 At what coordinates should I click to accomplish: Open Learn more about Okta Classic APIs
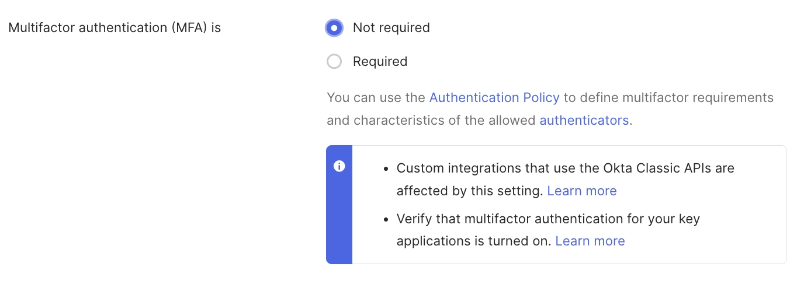pyautogui.click(x=581, y=191)
